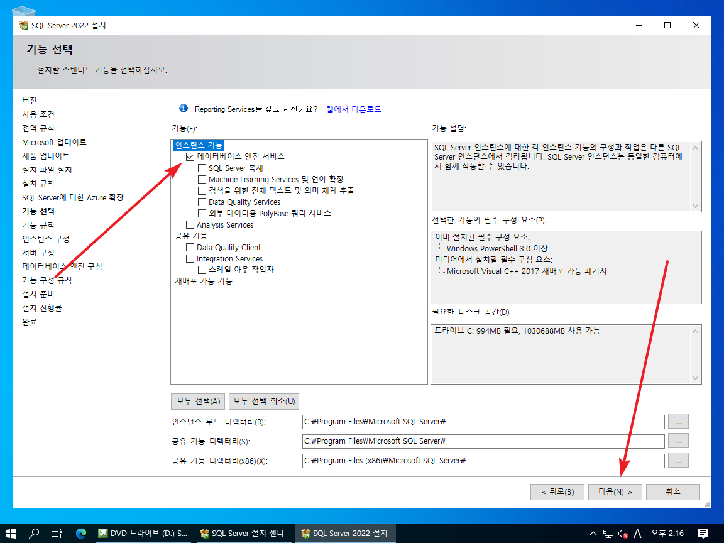Click 필요한 디스크 공간 scrollbar up arrow
This screenshot has width=724, height=543.
[x=695, y=331]
